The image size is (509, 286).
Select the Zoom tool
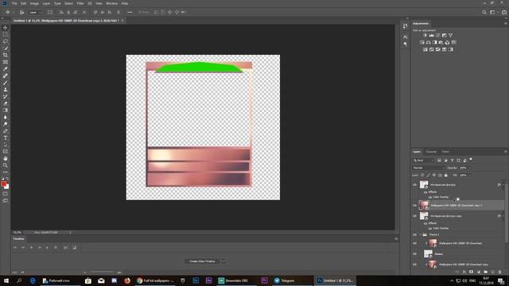pyautogui.click(x=6, y=165)
